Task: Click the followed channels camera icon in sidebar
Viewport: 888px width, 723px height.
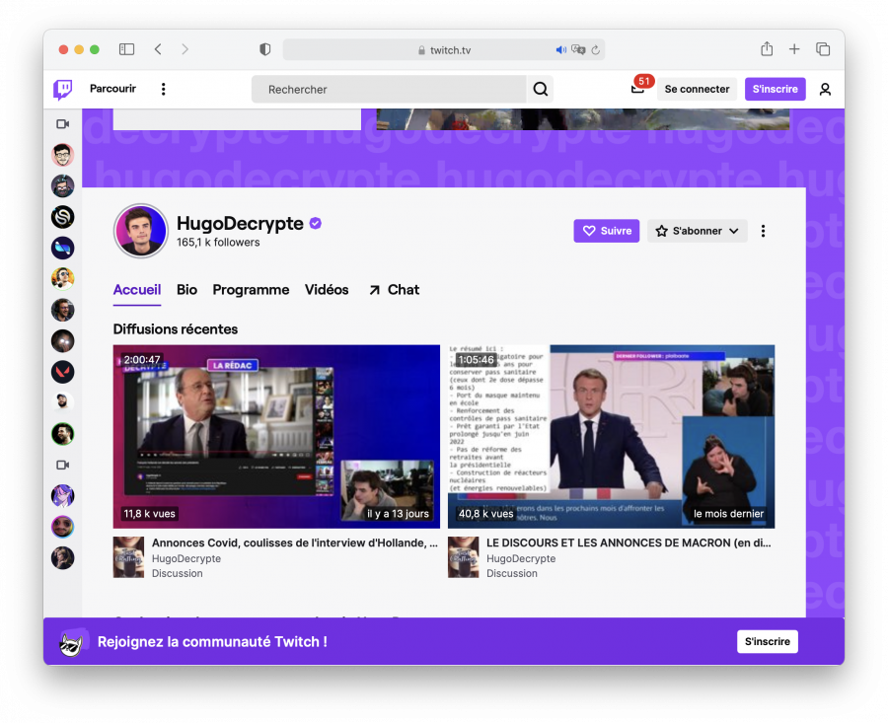Action: coord(63,124)
